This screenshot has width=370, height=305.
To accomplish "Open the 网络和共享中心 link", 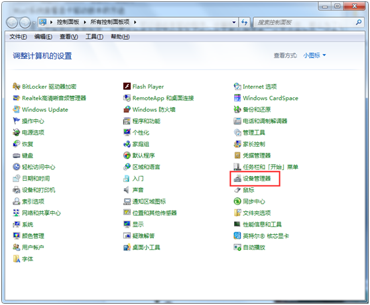I will 41,213.
